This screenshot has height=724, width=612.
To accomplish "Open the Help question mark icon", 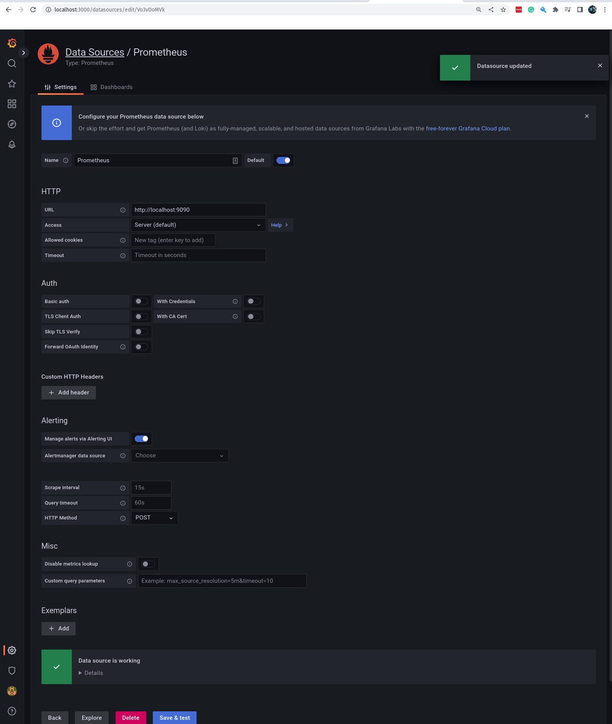I will [12, 711].
